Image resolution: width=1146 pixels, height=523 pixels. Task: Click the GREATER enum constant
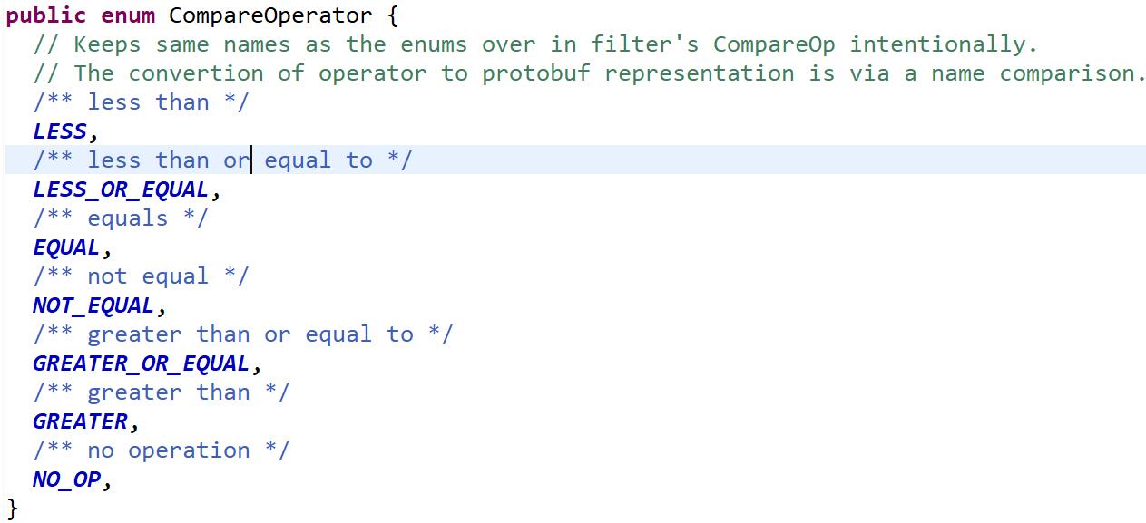81,421
